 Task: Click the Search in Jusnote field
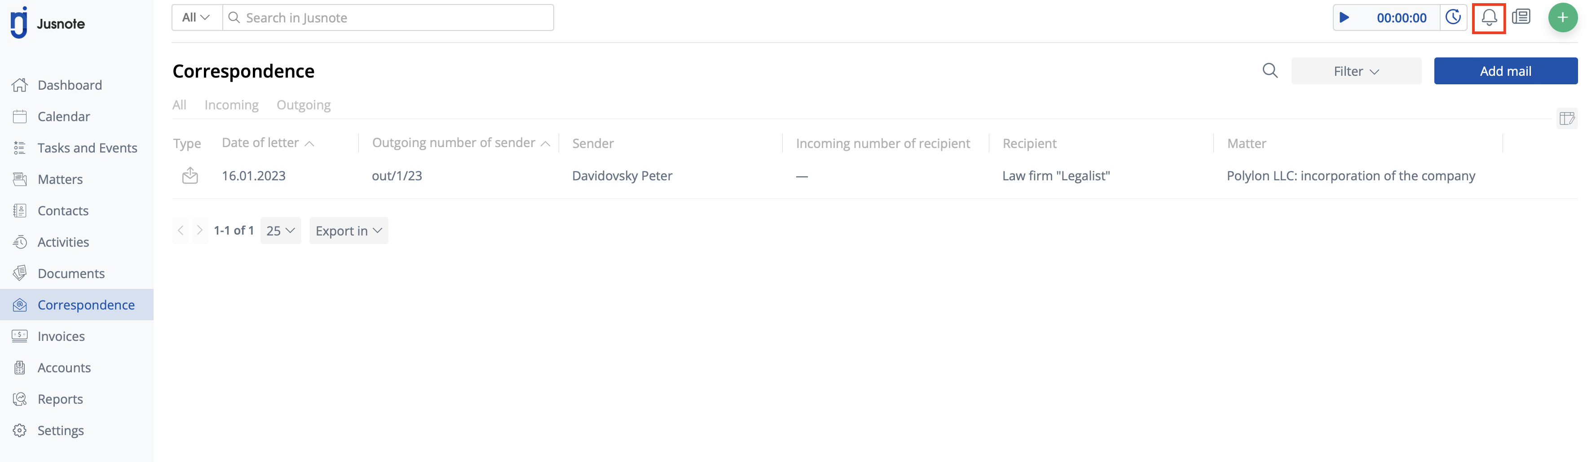[388, 17]
